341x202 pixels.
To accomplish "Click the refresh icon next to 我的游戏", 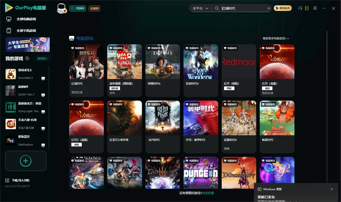I will coord(27,58).
